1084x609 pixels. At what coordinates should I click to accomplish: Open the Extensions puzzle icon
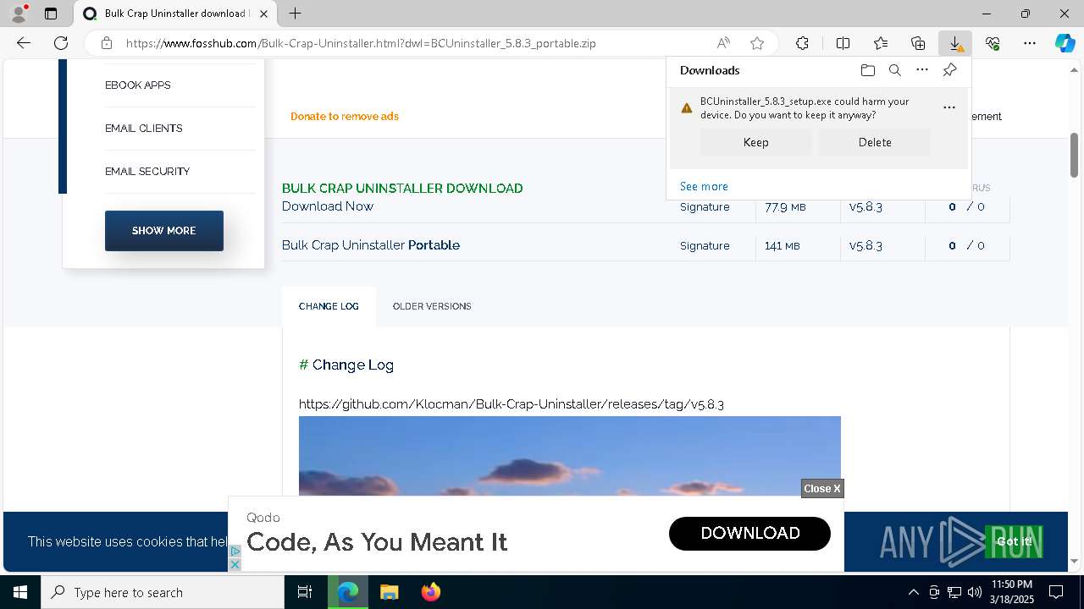[x=802, y=43]
